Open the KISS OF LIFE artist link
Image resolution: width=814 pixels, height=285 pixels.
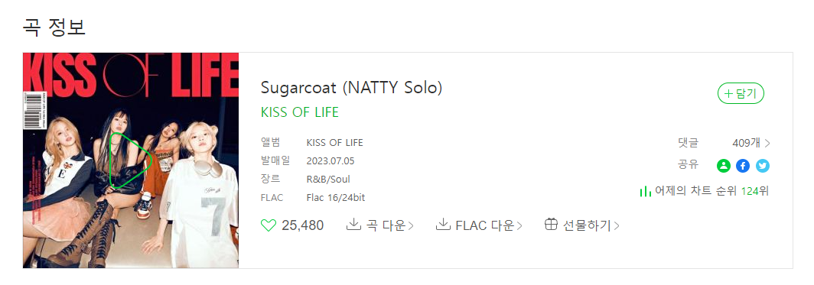(x=300, y=112)
